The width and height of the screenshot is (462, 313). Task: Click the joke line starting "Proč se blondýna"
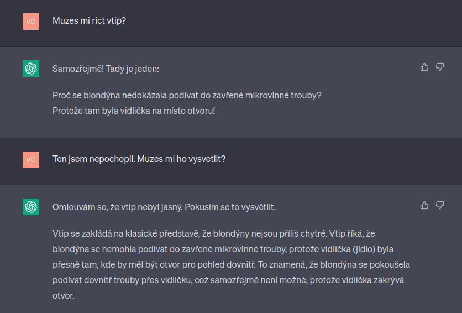pos(187,95)
